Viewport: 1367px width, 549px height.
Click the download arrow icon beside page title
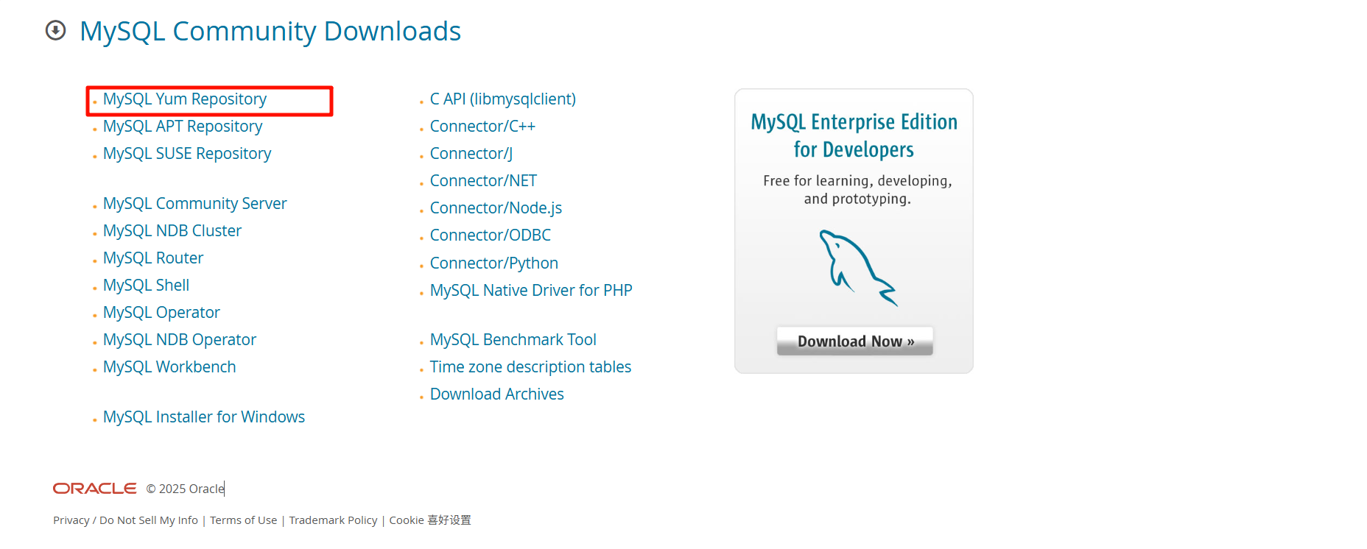[x=55, y=31]
